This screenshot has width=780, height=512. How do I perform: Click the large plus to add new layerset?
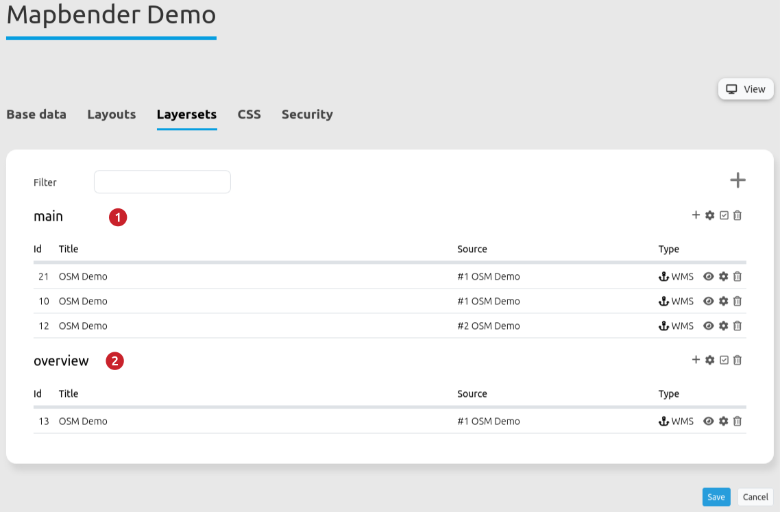(738, 181)
